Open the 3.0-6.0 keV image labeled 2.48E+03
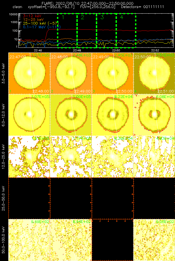 coord(71,73)
